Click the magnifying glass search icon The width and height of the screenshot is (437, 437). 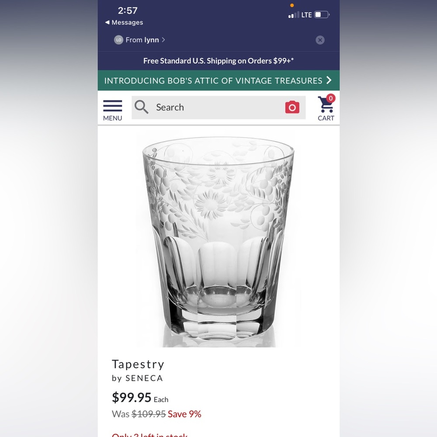pyautogui.click(x=141, y=107)
